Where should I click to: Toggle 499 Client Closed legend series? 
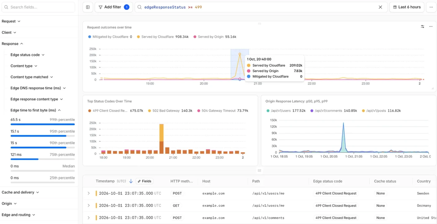115,111
